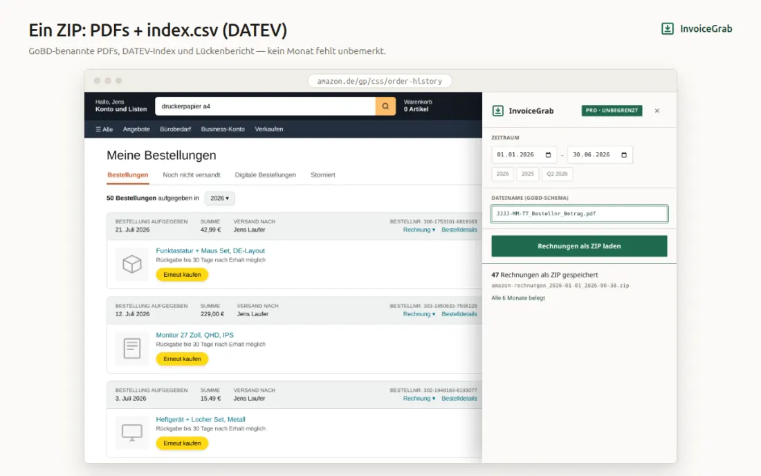Open the calendar picker for end date 30.06.2026
The width and height of the screenshot is (761, 476).
coord(624,155)
